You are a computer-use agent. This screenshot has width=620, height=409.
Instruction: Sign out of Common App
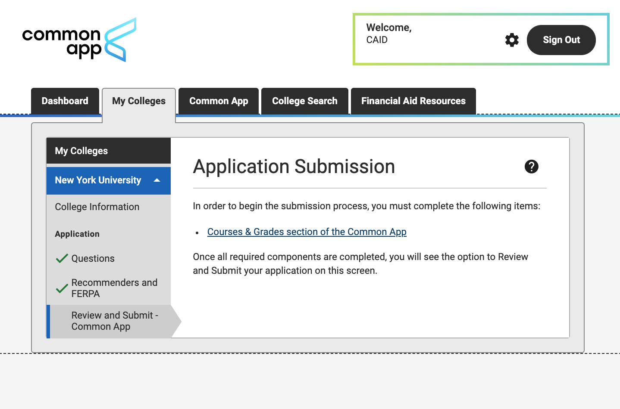[561, 40]
